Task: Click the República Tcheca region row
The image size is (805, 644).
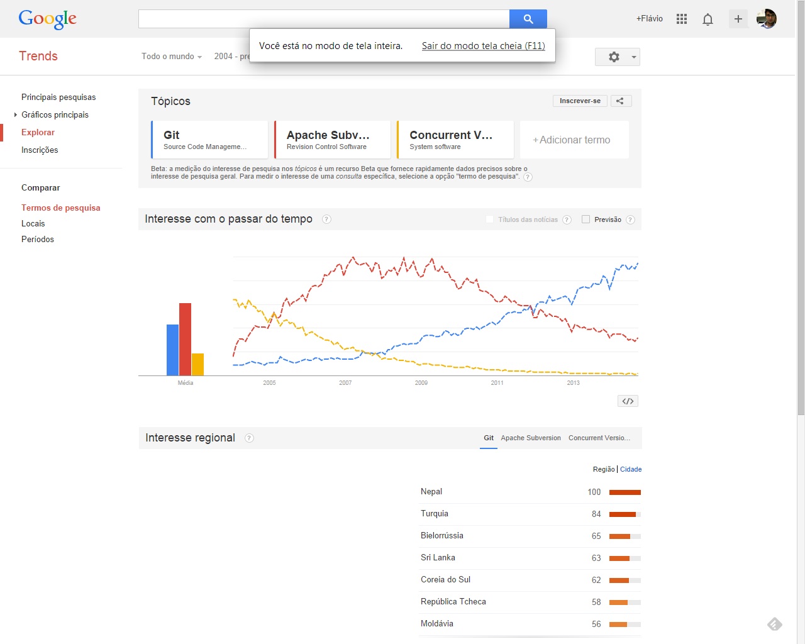Action: click(x=530, y=602)
